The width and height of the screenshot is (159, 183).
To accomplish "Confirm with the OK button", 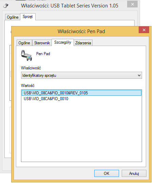I will [x=106, y=173].
